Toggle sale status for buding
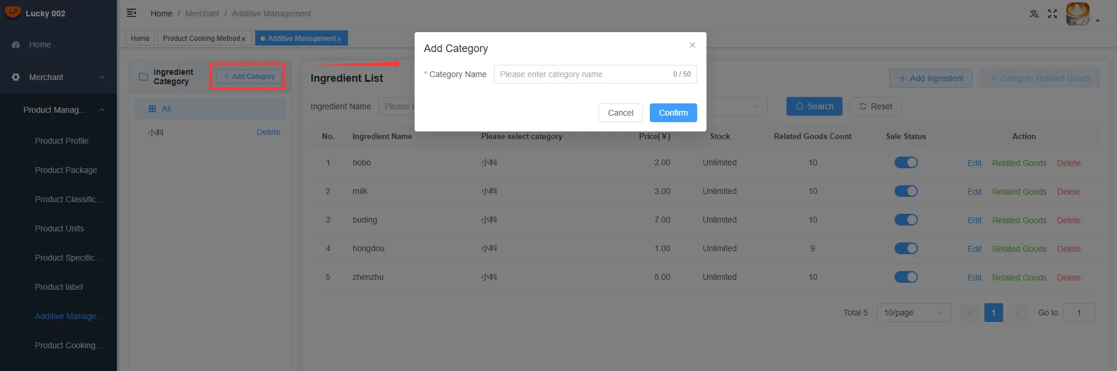Screen dimensions: 1117x371 pos(906,220)
